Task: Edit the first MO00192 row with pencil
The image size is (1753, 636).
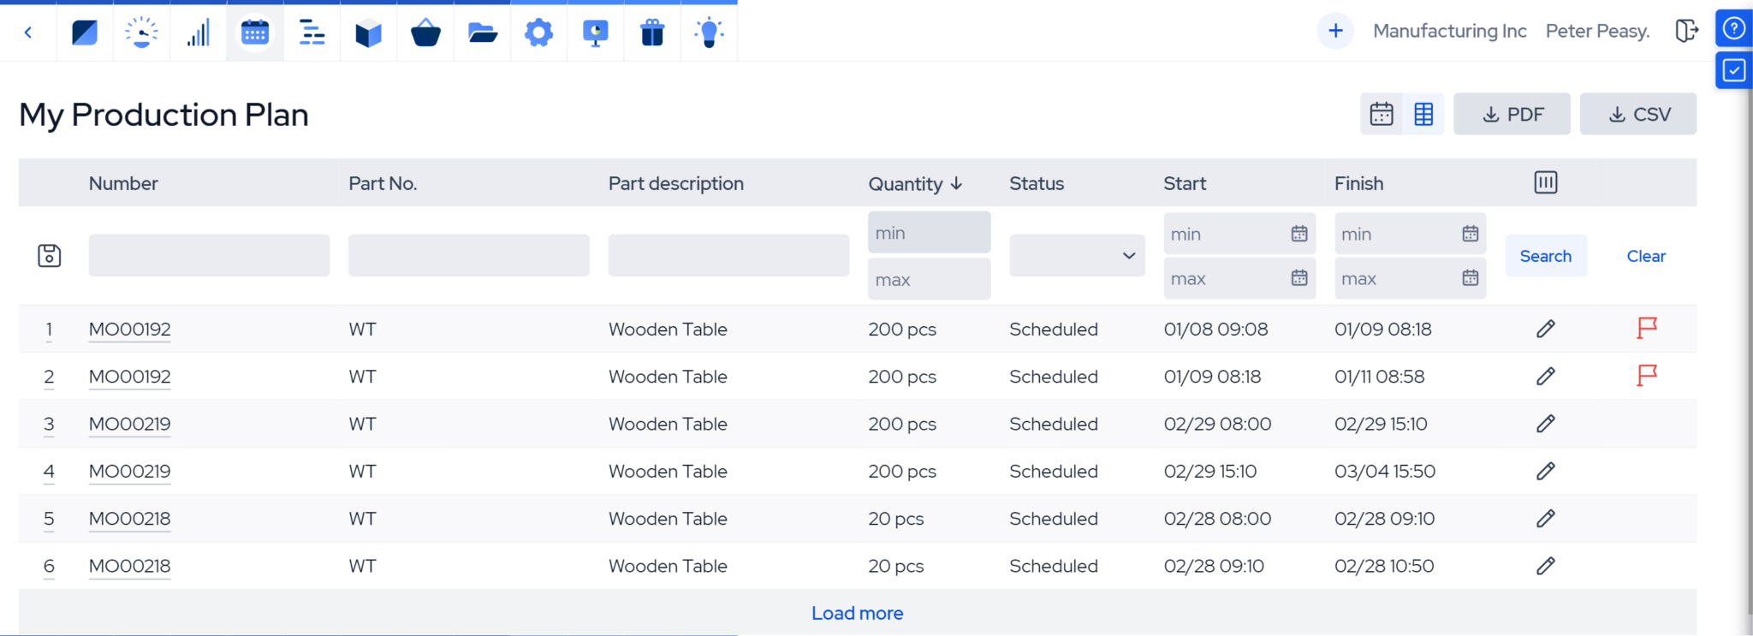Action: click(x=1545, y=329)
